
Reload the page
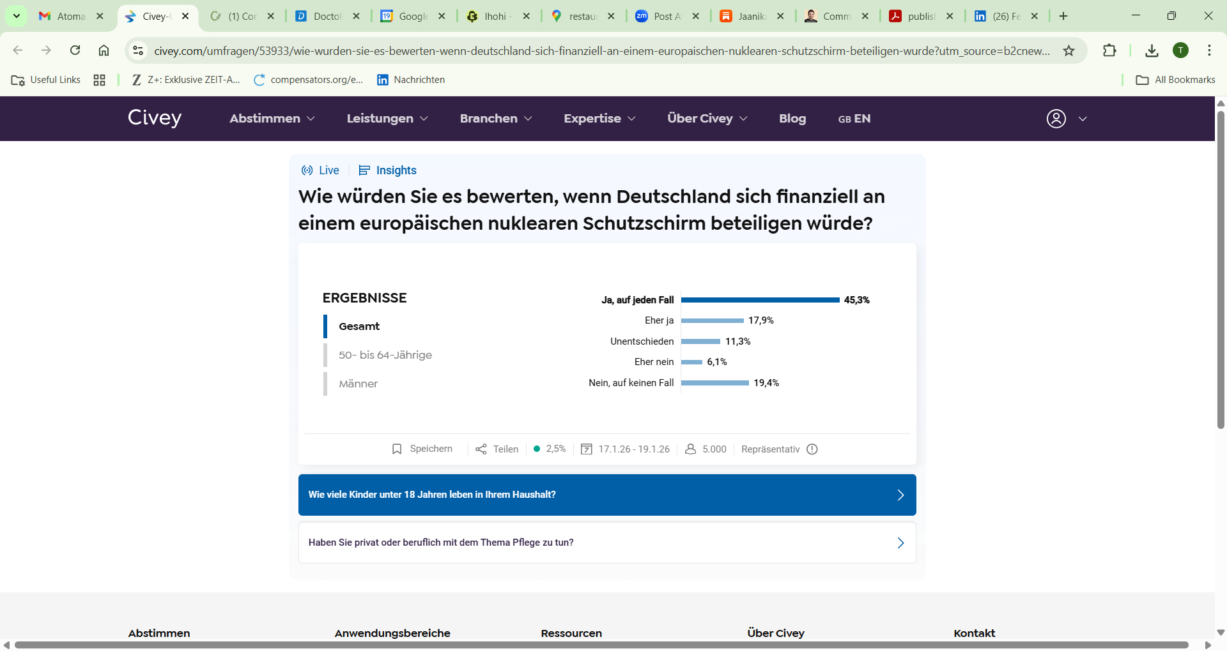[75, 50]
